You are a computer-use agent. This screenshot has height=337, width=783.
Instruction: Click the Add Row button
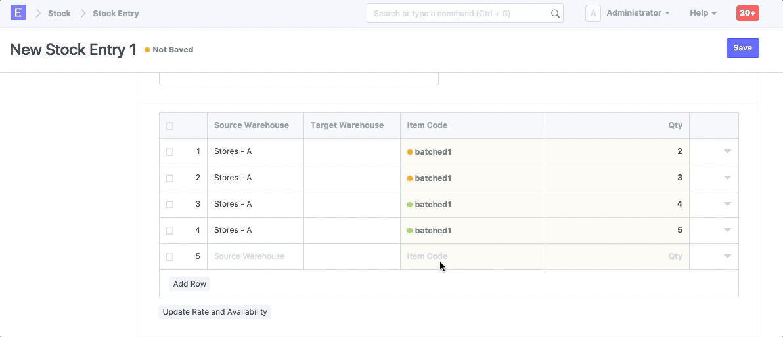(190, 284)
